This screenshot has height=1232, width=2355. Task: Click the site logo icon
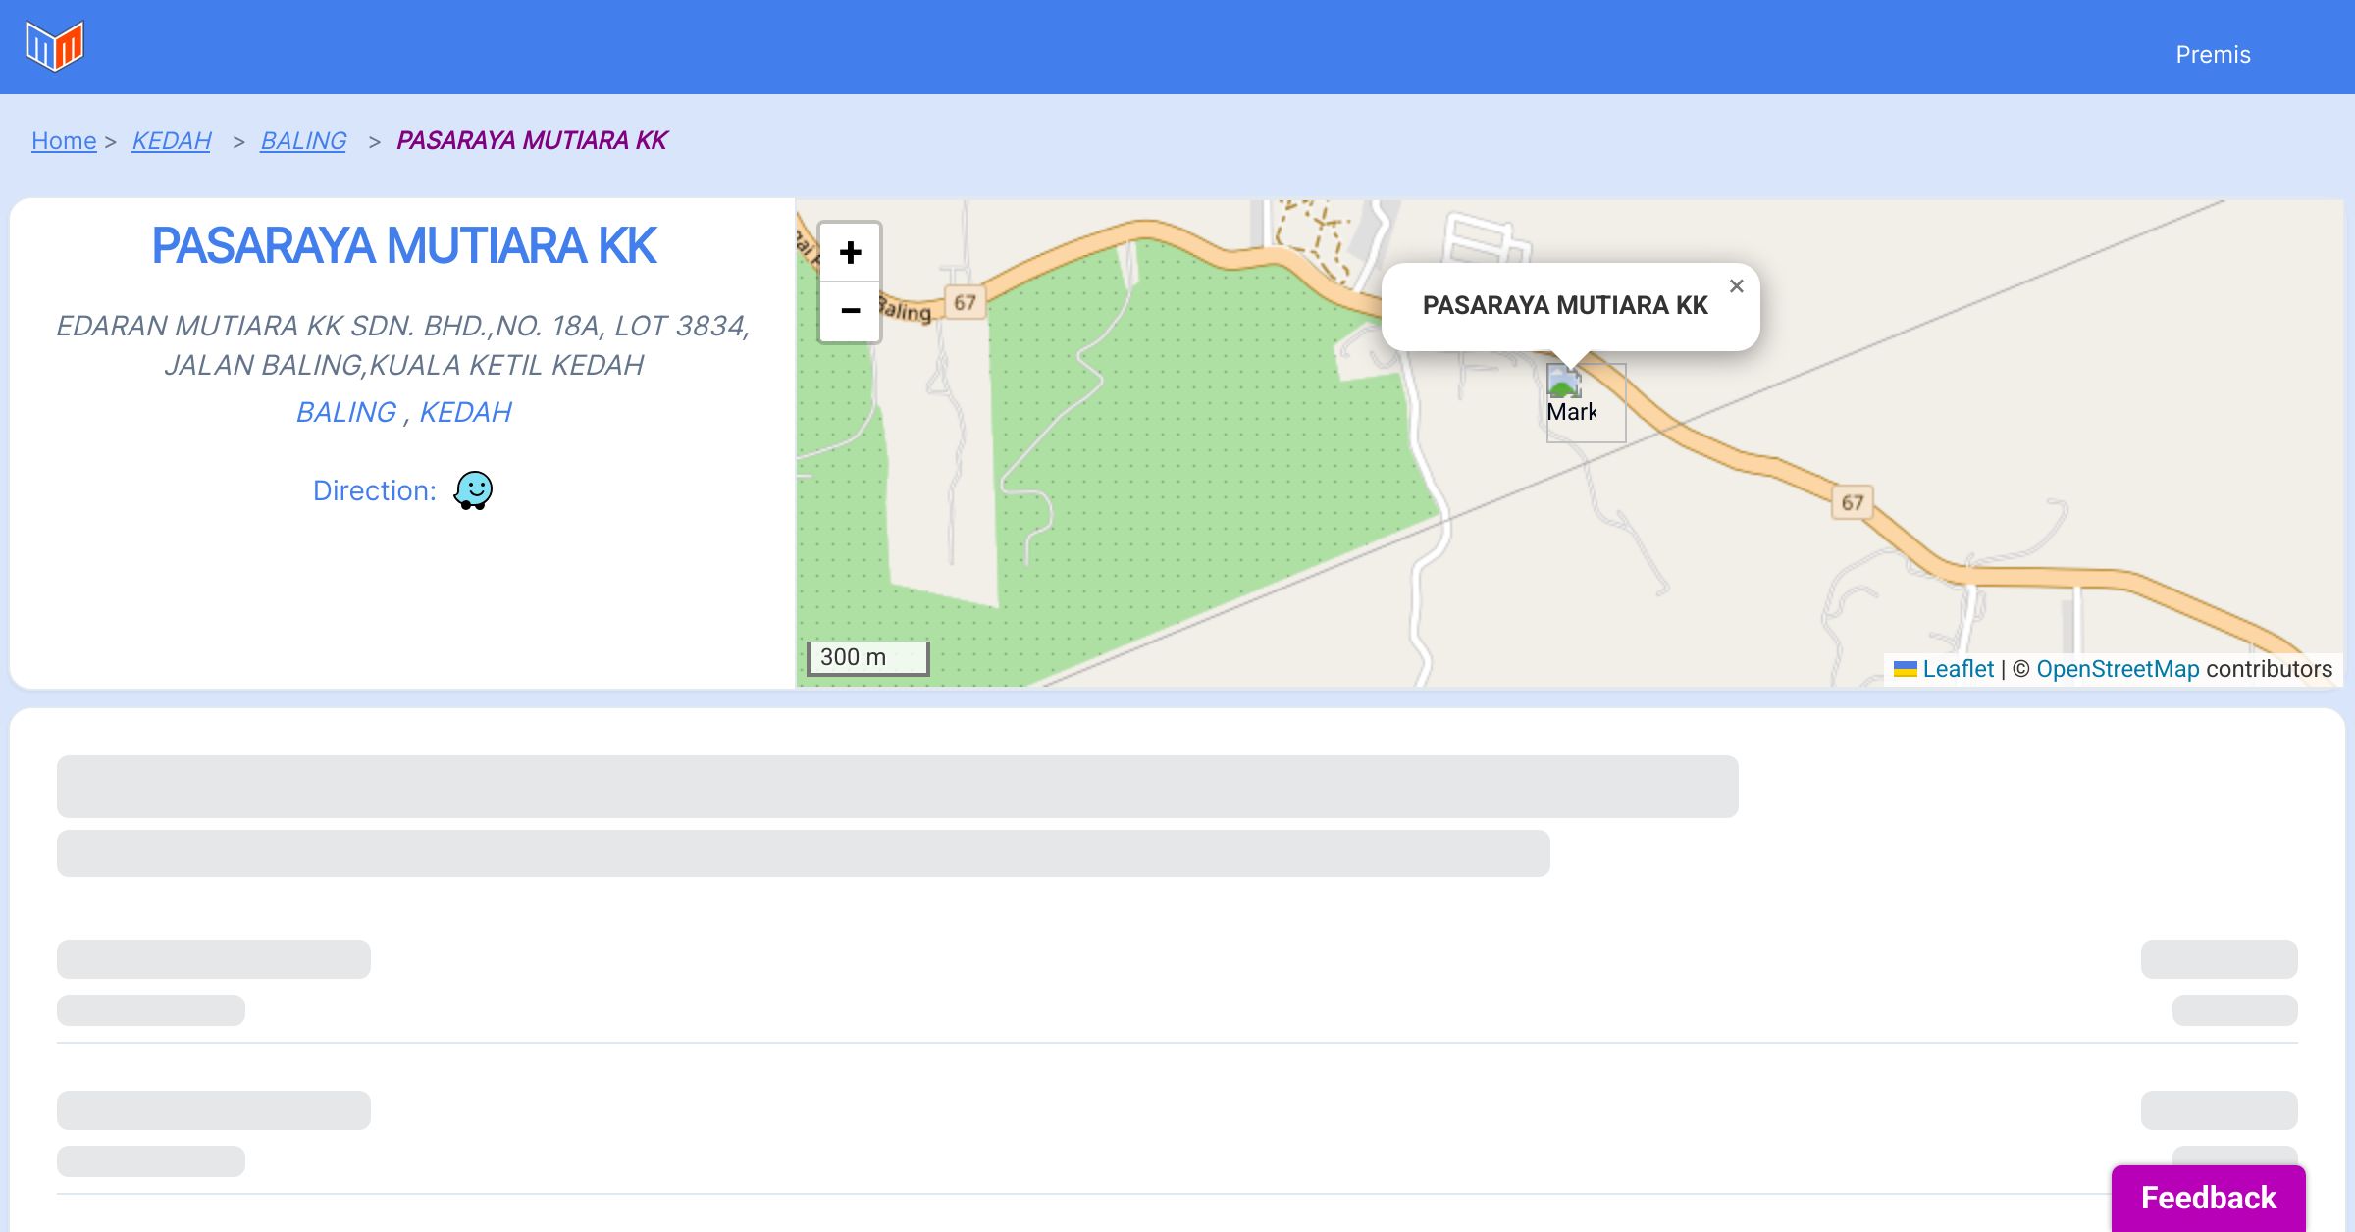[x=55, y=46]
